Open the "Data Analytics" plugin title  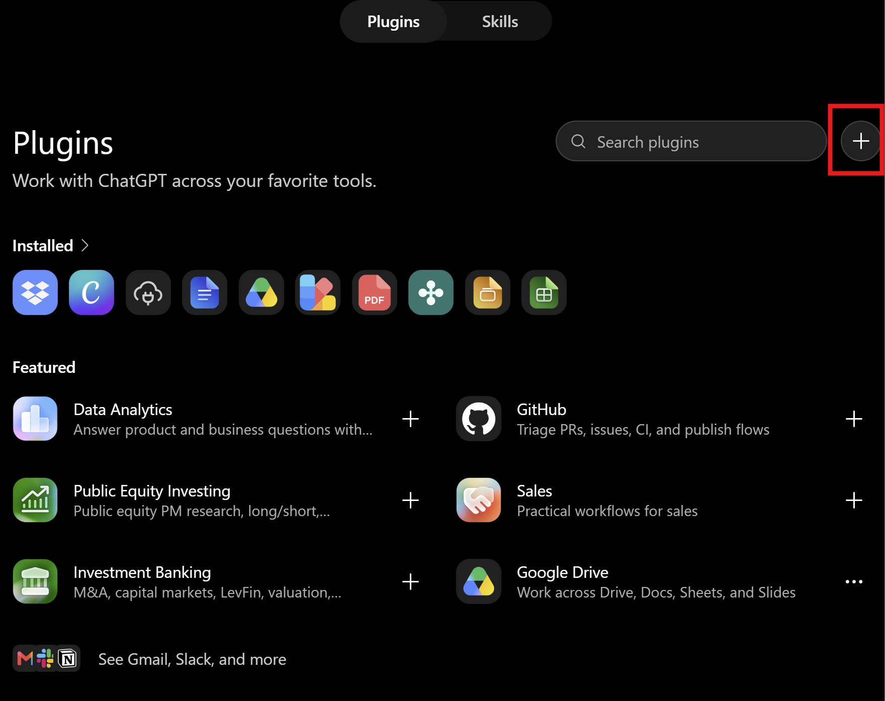point(123,410)
